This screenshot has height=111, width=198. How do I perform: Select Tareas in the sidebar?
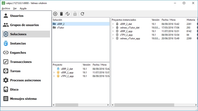pos(15,71)
